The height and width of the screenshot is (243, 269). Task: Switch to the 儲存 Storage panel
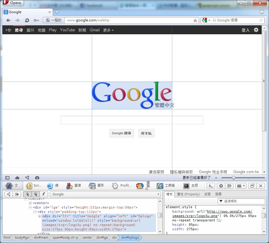tap(96, 186)
